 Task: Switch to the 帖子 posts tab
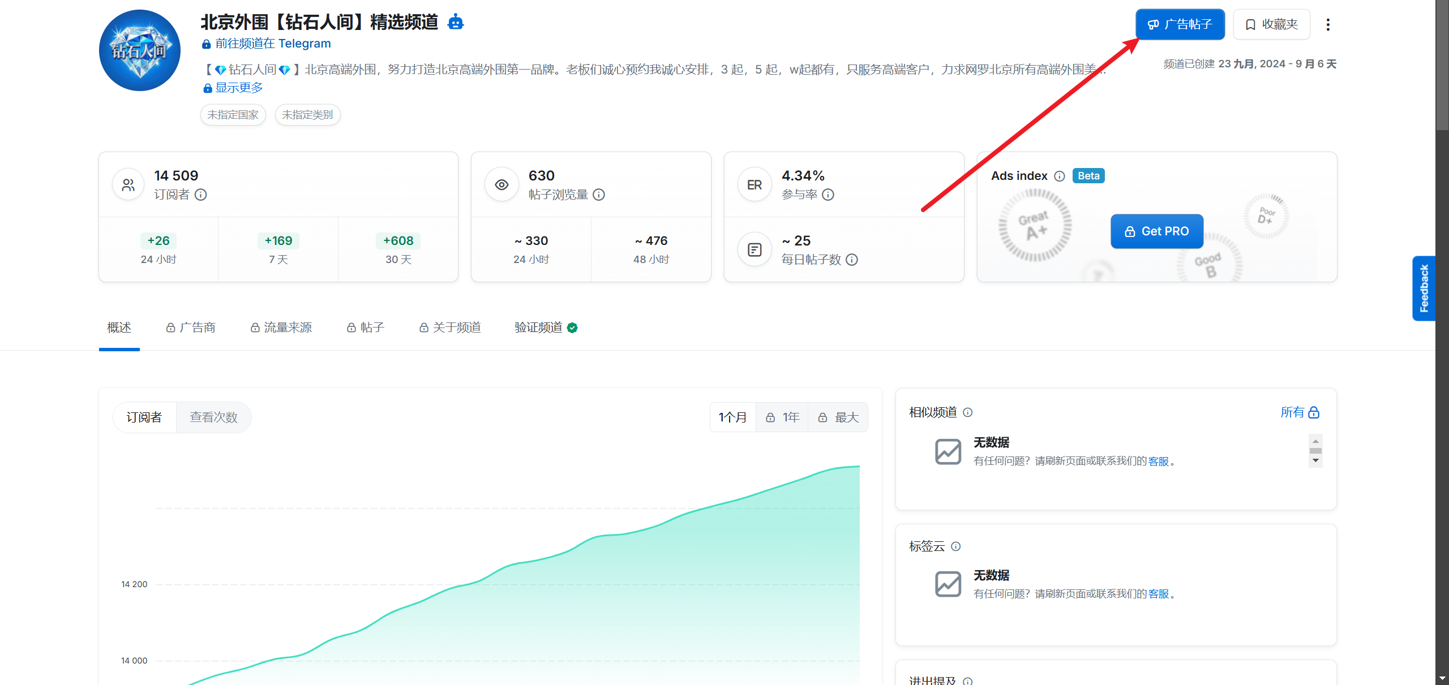coord(366,328)
